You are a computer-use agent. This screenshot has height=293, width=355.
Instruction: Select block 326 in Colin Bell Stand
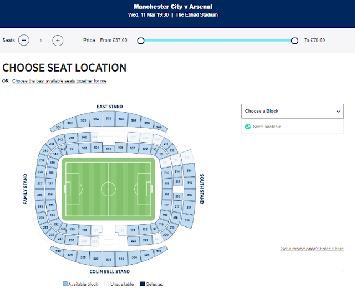coord(109,259)
